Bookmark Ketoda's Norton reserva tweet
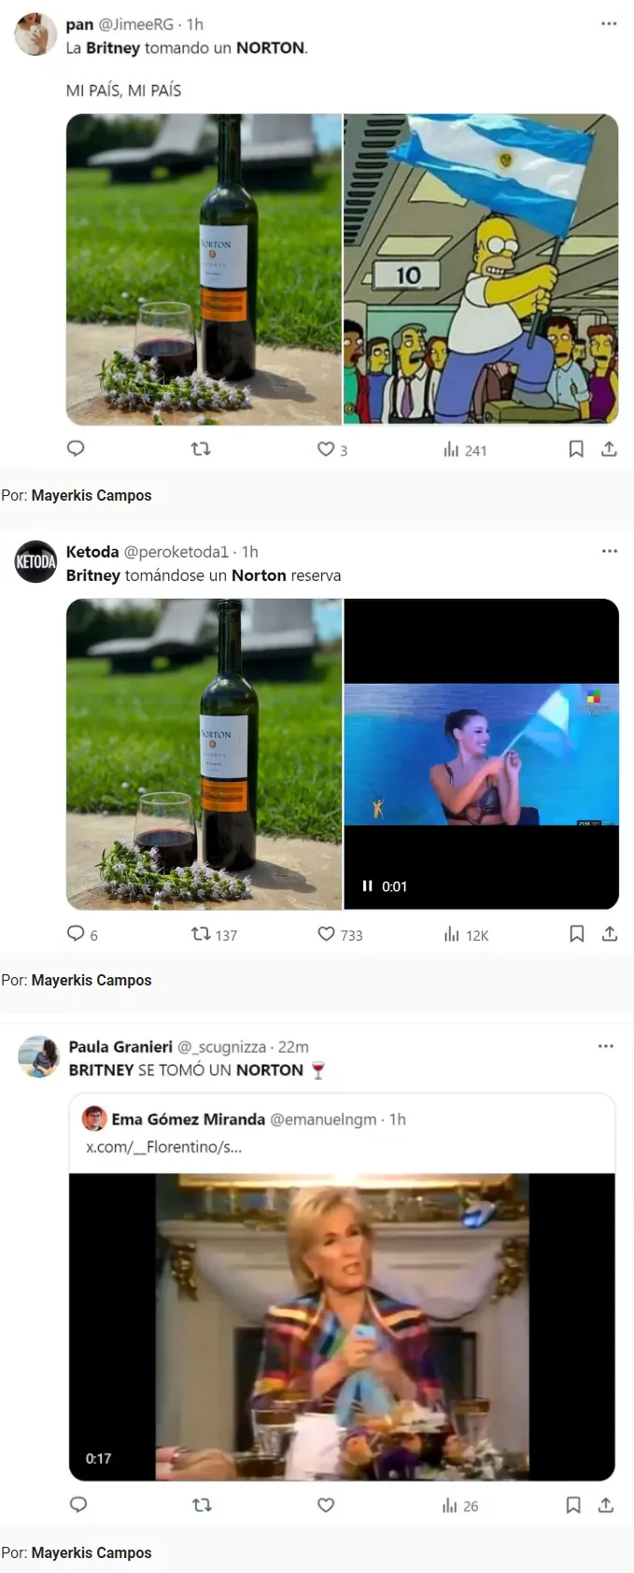 [576, 933]
